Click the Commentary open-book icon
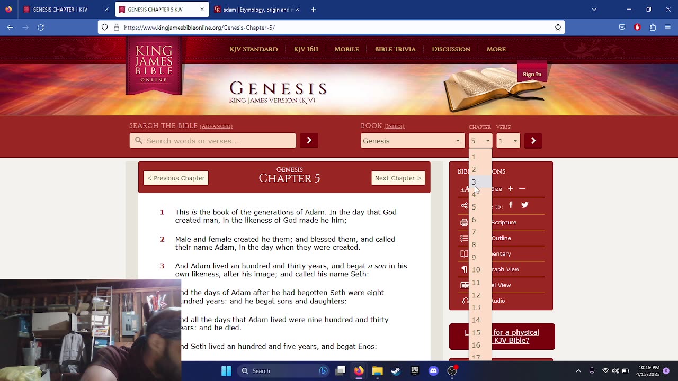Screen dimensions: 678x381 coord(464,254)
